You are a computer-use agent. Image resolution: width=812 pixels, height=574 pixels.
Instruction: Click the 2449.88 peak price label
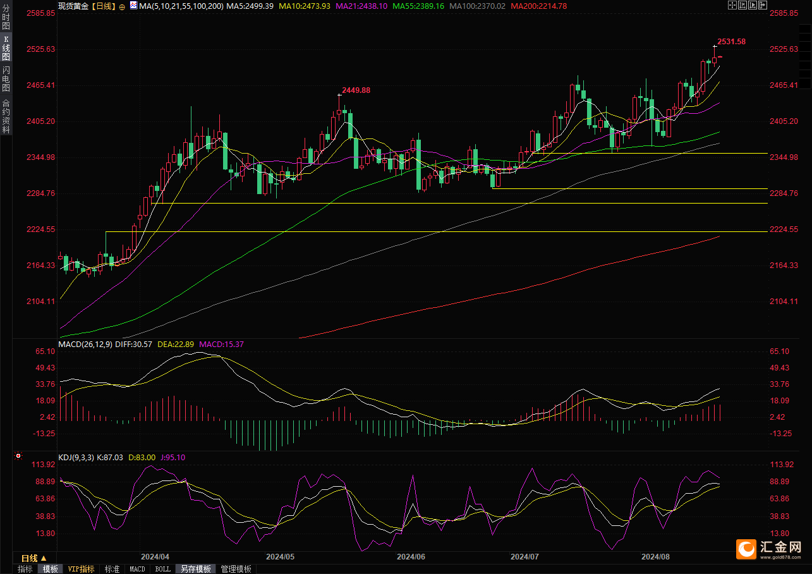pos(356,90)
